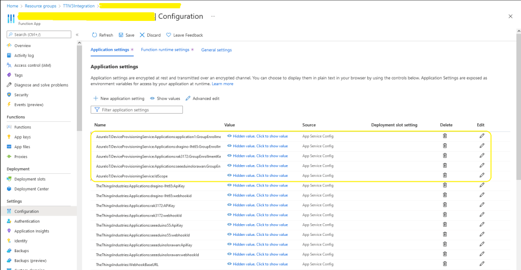Open the Learn more link

(223, 84)
